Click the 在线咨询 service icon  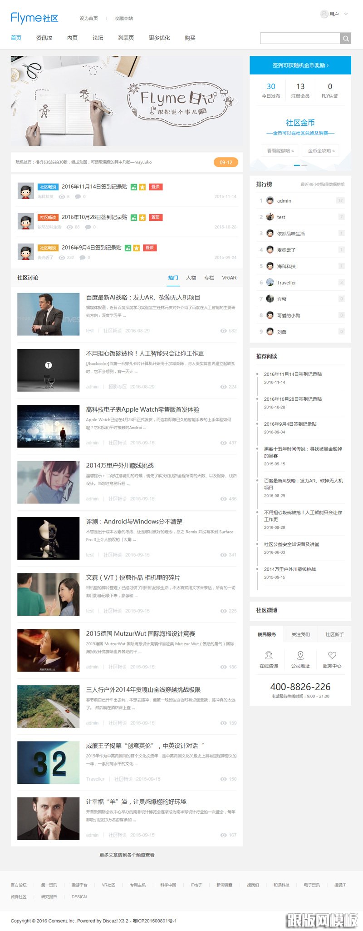[x=269, y=655]
